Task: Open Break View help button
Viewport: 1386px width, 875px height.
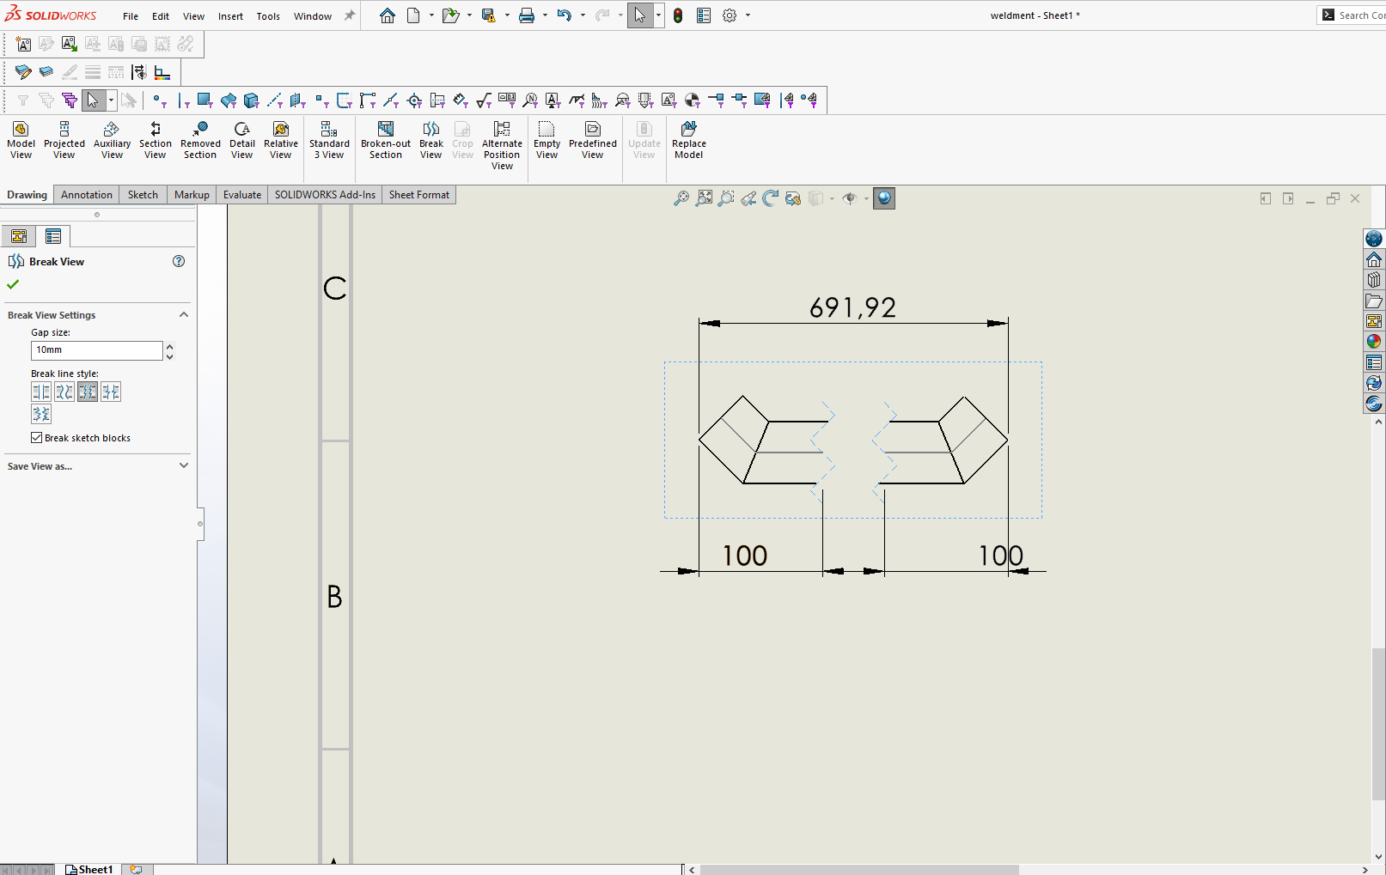Action: pos(179,262)
